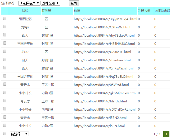Click link ending GXFvWx.html
The height and width of the screenshot is (139, 171).
click(x=102, y=27)
